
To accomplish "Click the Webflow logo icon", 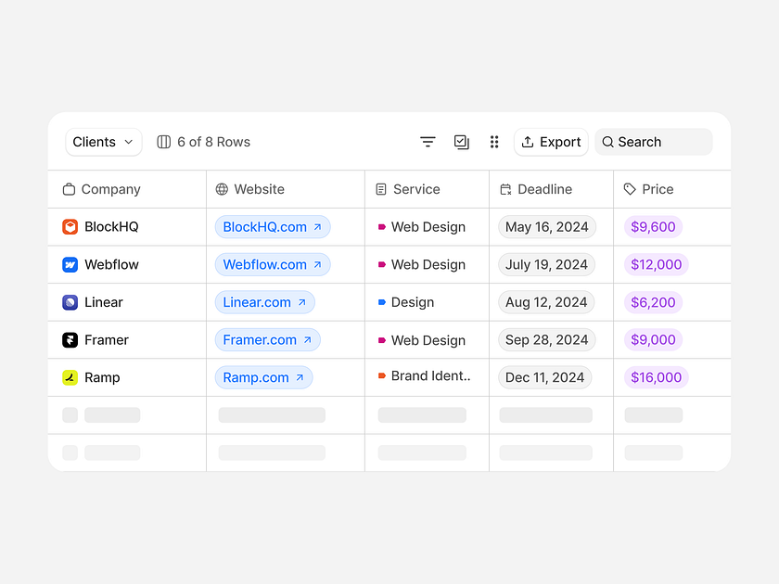I will pos(70,264).
